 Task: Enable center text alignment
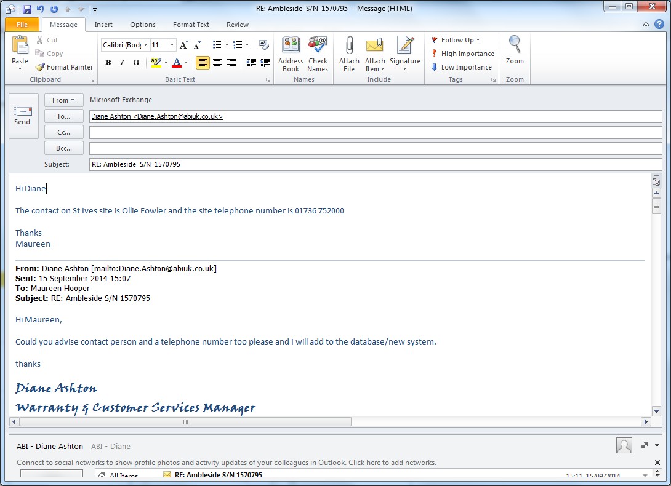pyautogui.click(x=217, y=63)
